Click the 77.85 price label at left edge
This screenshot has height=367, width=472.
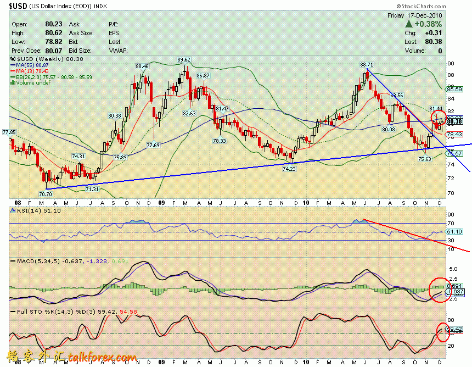[x=9, y=132]
